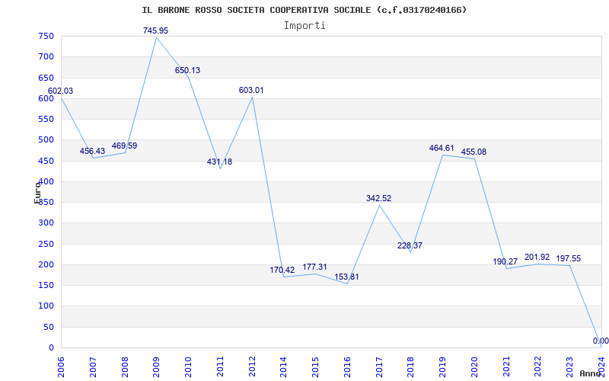Click the 2017 year axis label
The image size is (609, 381).
(378, 367)
